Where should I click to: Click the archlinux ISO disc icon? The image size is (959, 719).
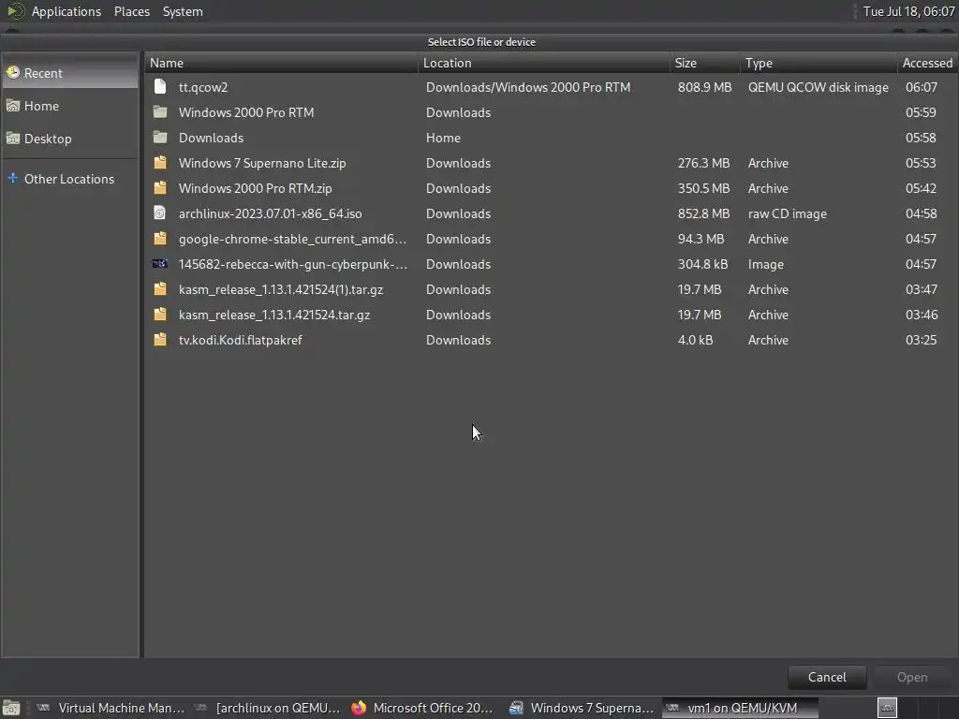tap(159, 213)
